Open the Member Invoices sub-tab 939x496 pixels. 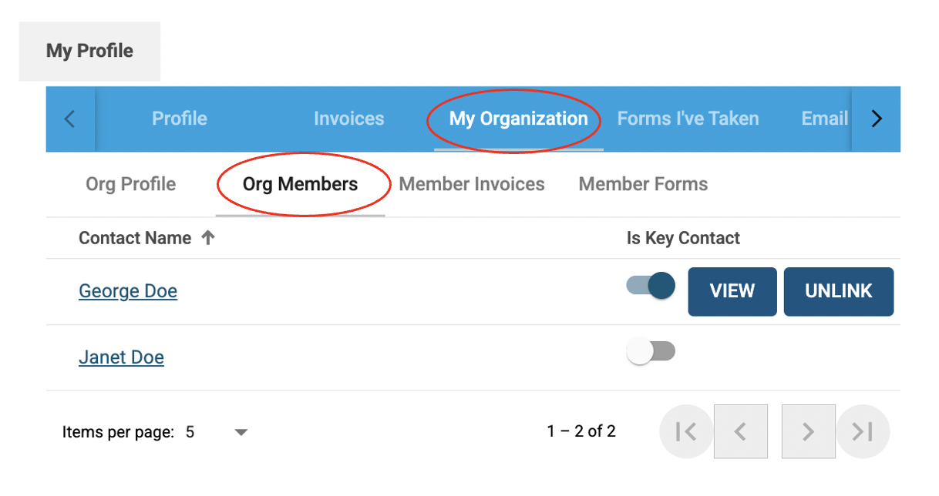coord(472,184)
